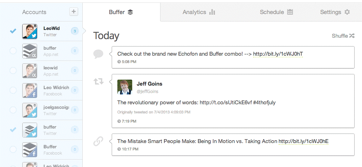The width and height of the screenshot is (362, 167).
Task: Click the Schedule calendar icon
Action: (x=290, y=12)
